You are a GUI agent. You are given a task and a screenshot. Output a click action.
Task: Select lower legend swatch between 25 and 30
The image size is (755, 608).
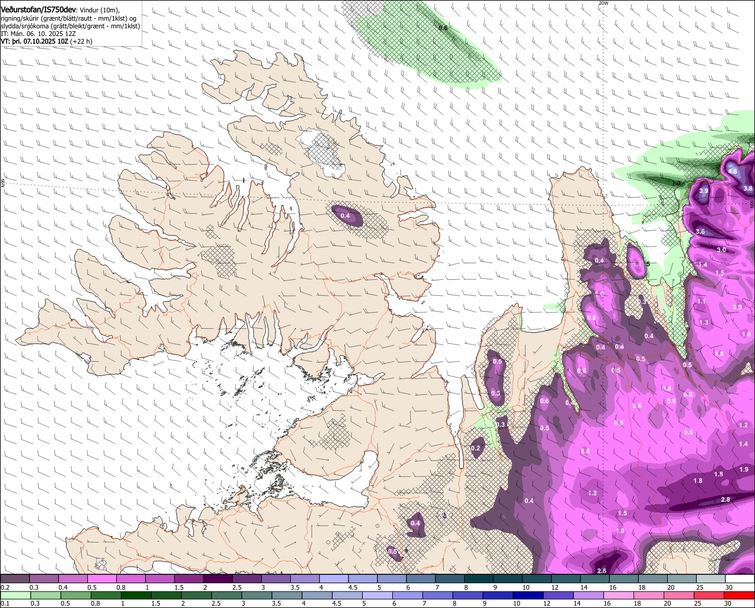point(710,595)
